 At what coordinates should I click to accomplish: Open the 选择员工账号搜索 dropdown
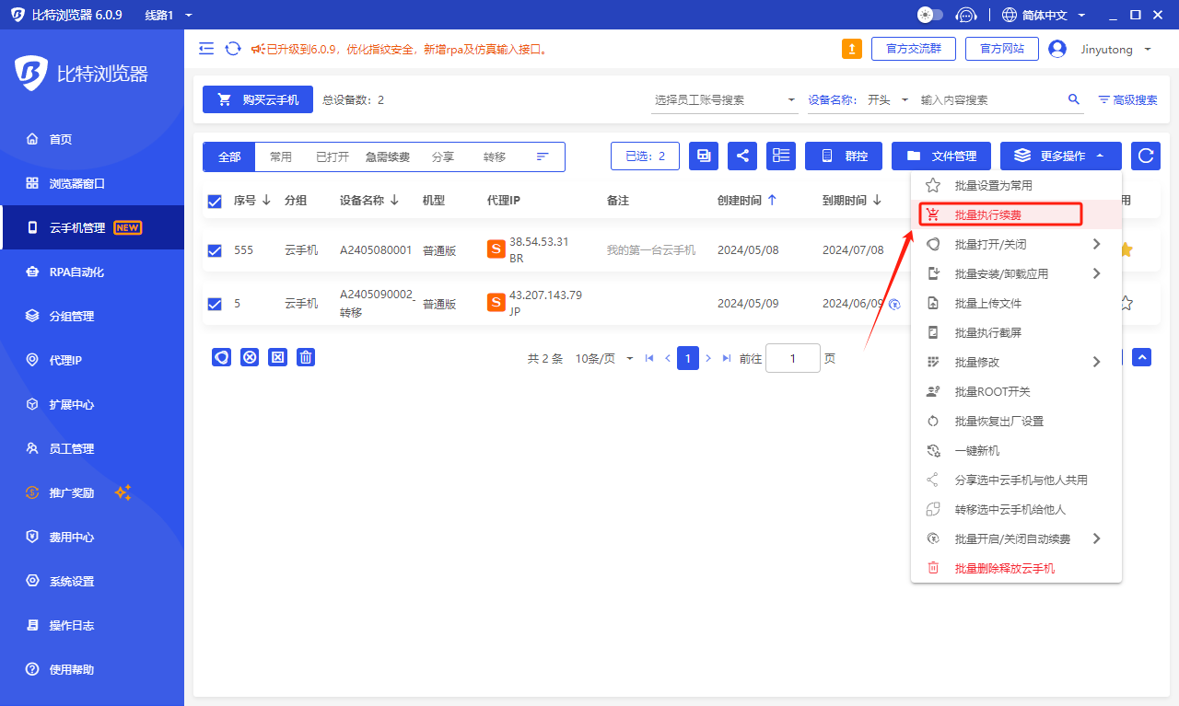(725, 99)
